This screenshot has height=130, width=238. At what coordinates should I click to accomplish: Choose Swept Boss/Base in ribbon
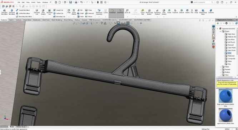tap(23, 10)
